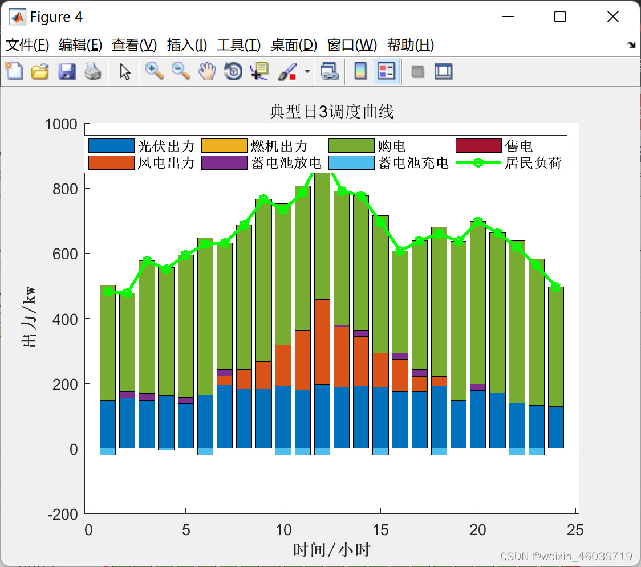Click the light blue 蓄电池充电 legend swatch
The image size is (641, 567).
click(351, 162)
